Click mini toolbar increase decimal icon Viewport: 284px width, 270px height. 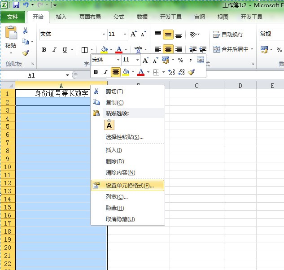pyautogui.click(x=171, y=72)
